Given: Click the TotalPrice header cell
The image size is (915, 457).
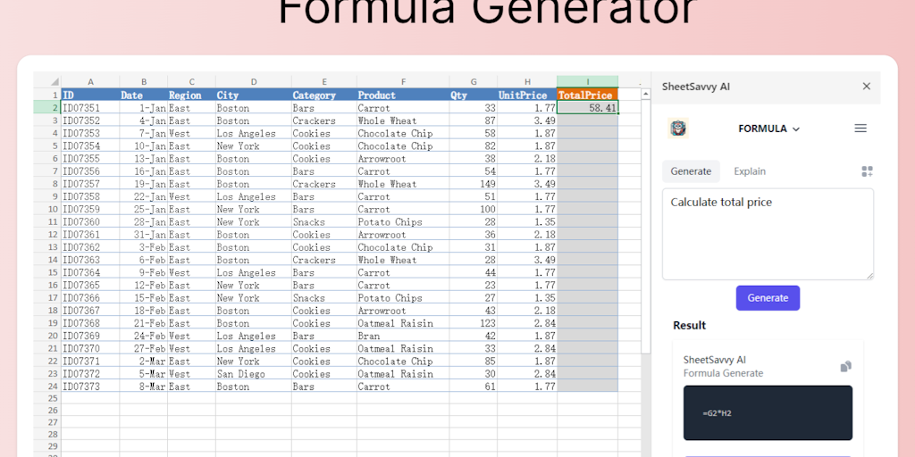Looking at the screenshot, I should [x=588, y=95].
